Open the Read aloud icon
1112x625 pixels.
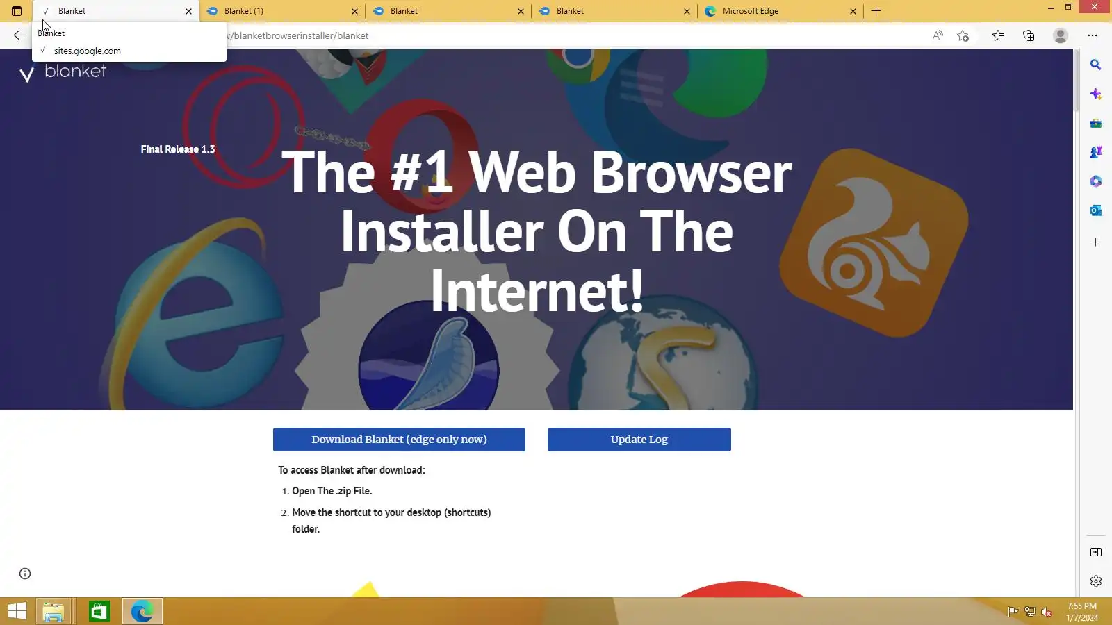[938, 35]
